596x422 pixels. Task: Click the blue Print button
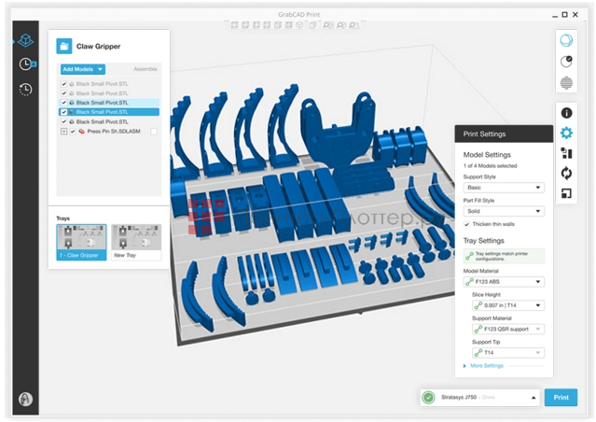tap(561, 398)
